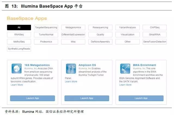Choose the Metagenomics category filter
The width and height of the screenshot is (174, 115).
tap(73, 28)
